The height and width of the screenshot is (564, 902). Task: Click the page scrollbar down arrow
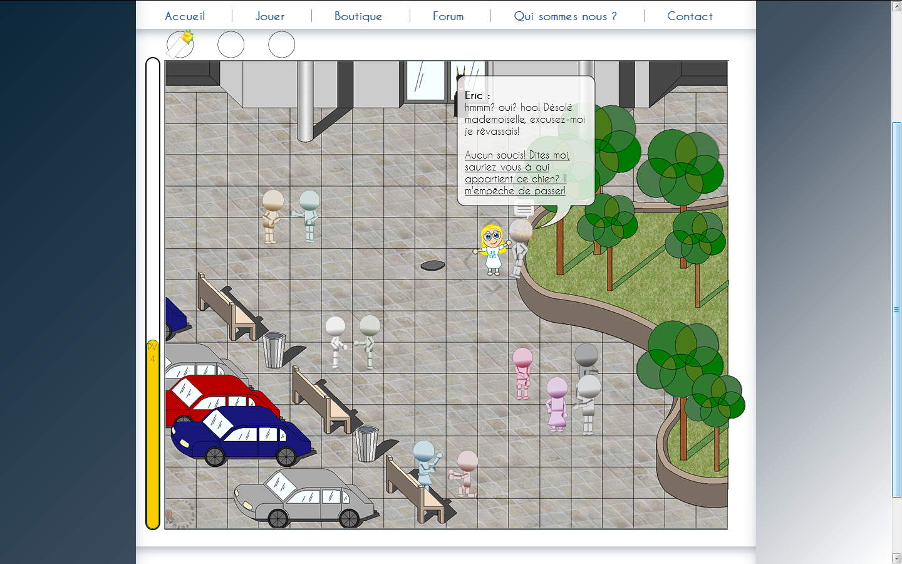point(896,558)
